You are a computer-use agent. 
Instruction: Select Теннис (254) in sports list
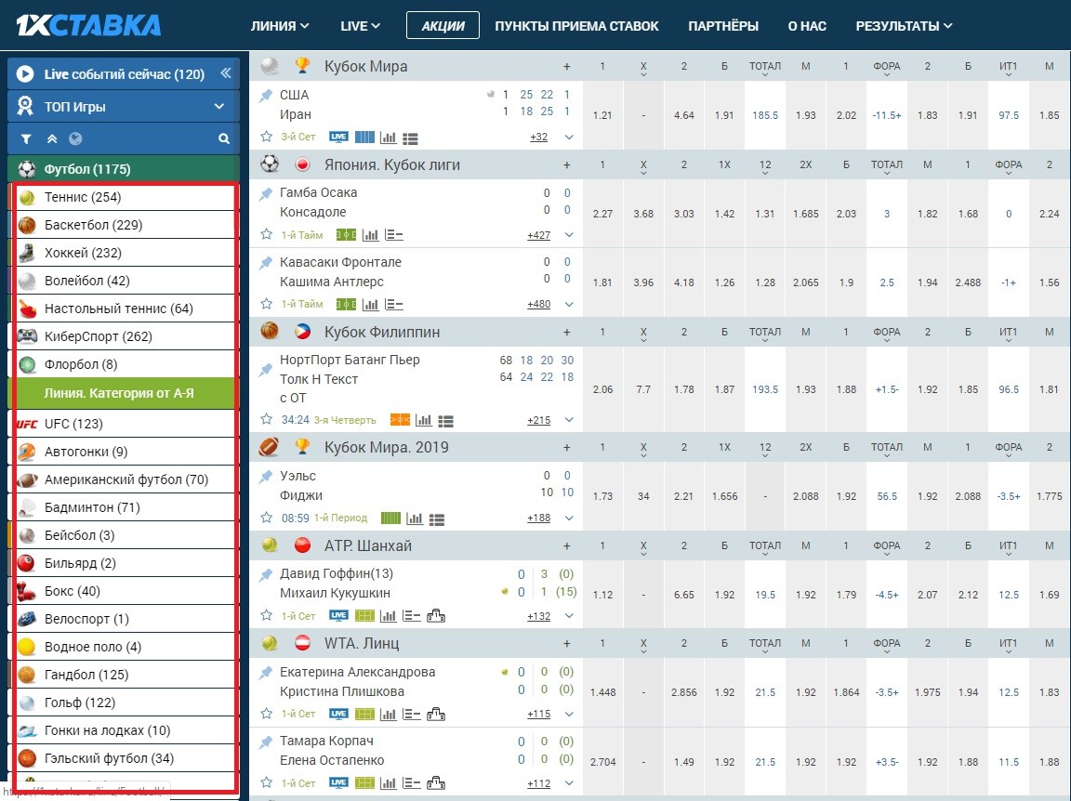tap(125, 197)
